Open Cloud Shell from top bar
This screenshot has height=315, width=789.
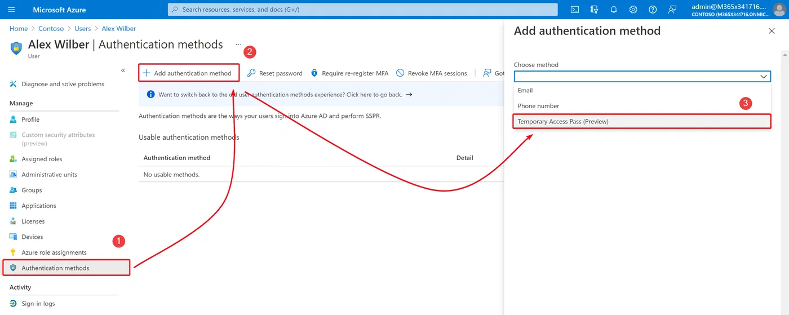[x=575, y=10]
